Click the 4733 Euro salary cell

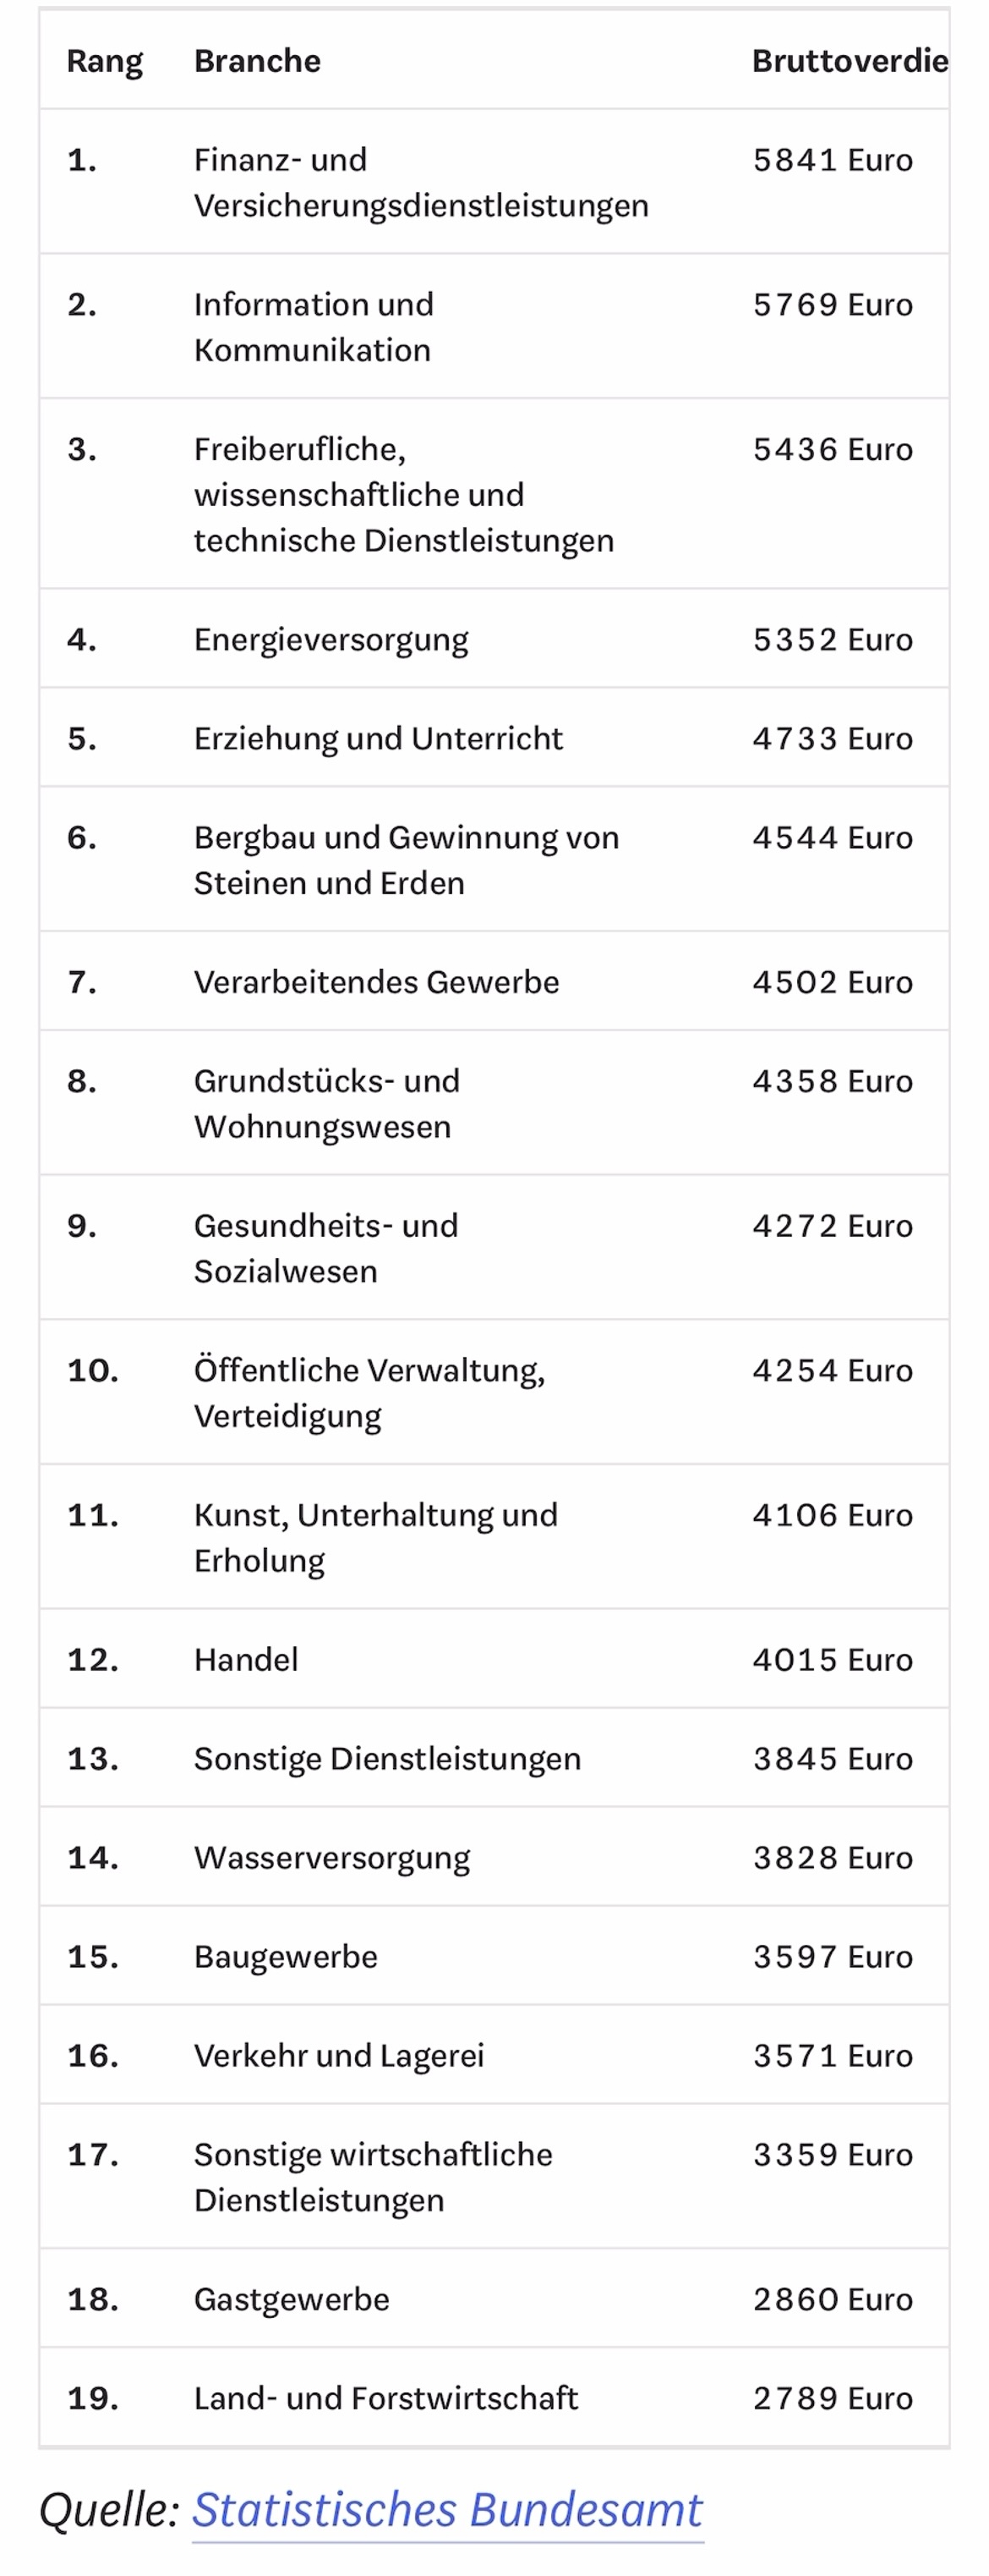[832, 738]
